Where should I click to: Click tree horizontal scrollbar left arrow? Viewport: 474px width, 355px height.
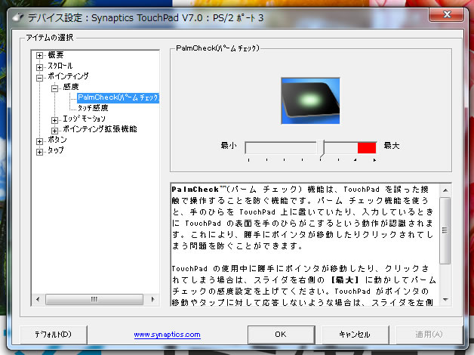(x=38, y=299)
